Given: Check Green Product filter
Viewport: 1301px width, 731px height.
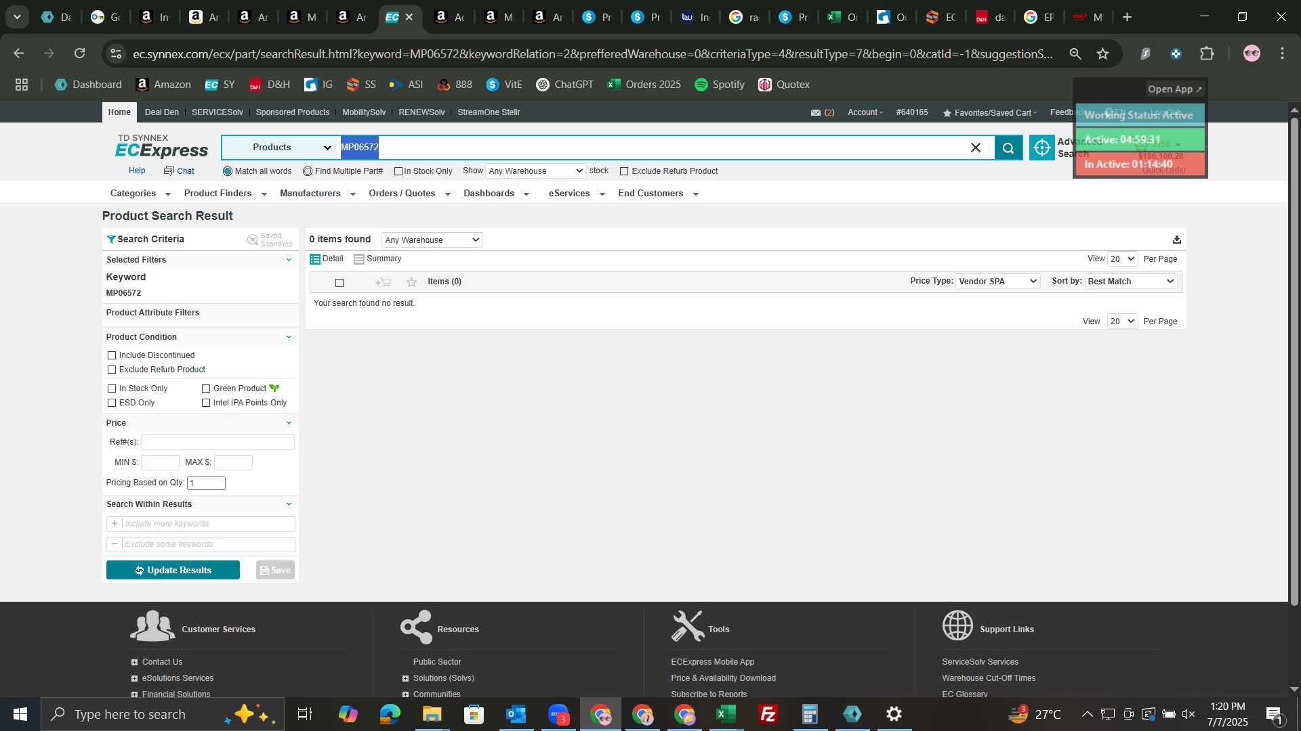Looking at the screenshot, I should 206,389.
